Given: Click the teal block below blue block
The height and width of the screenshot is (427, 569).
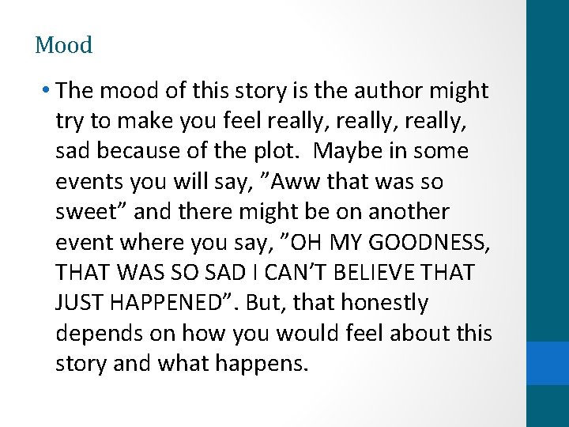Looking at the screenshot, I should pyautogui.click(x=547, y=406).
